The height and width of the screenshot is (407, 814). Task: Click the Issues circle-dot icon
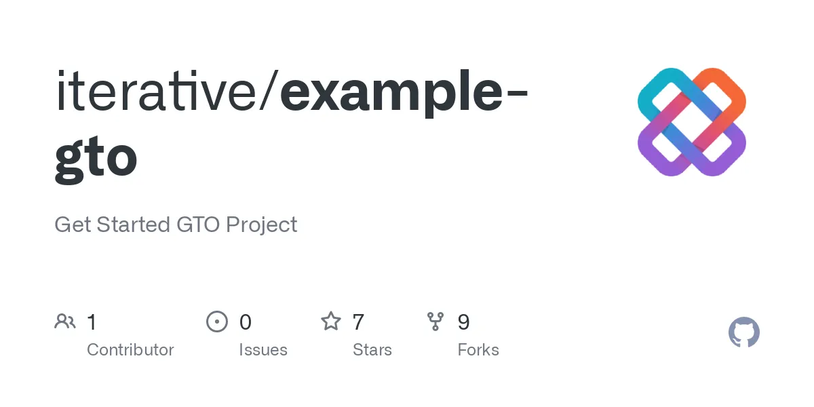(217, 322)
